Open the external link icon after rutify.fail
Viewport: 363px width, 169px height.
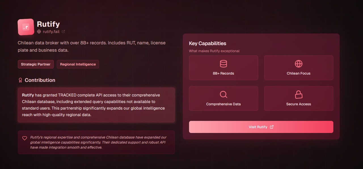(63, 32)
